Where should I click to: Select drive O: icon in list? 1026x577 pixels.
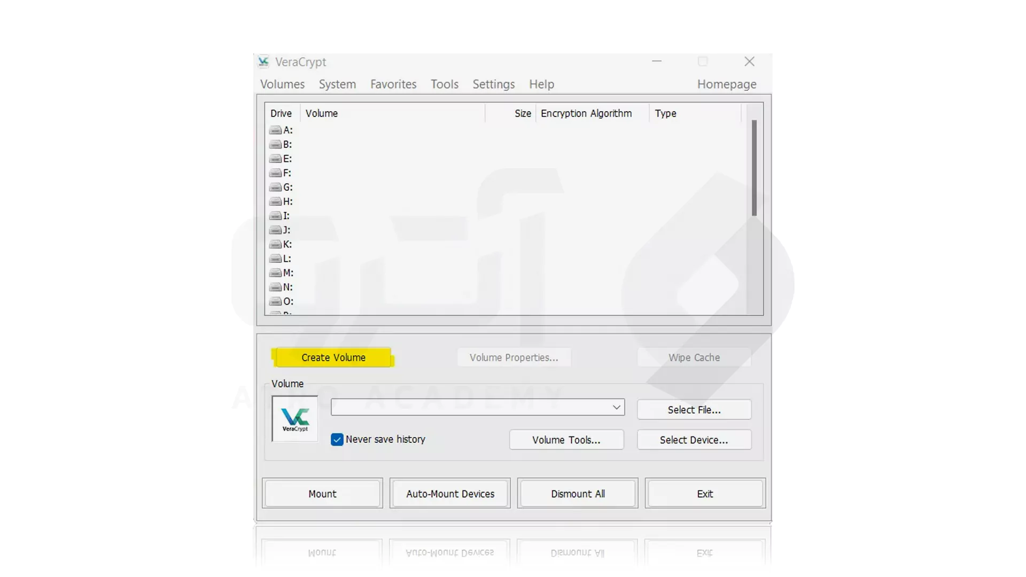275,301
